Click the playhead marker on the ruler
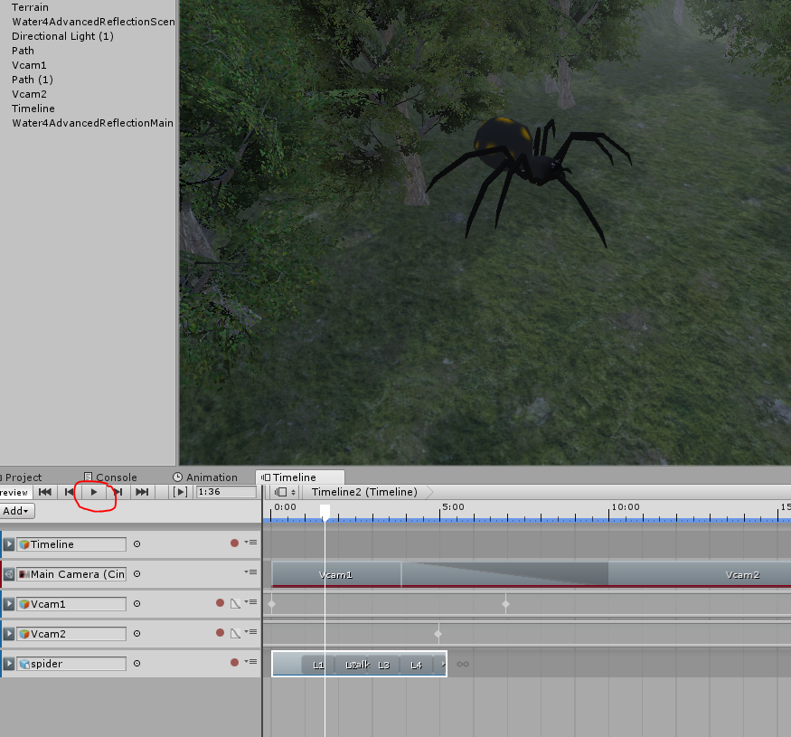 325,512
